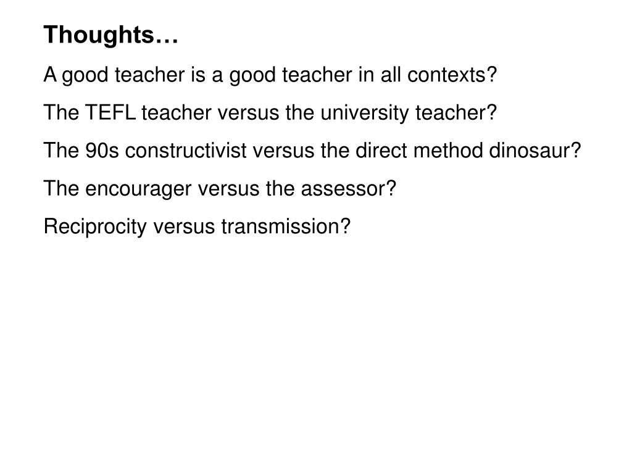
Task: Click the word "versus" in the Reciprocity line
Action: [184, 227]
